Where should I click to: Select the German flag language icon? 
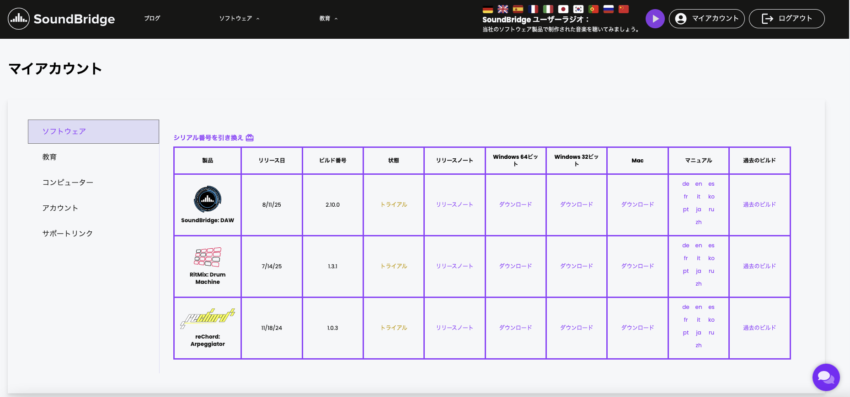tap(488, 9)
